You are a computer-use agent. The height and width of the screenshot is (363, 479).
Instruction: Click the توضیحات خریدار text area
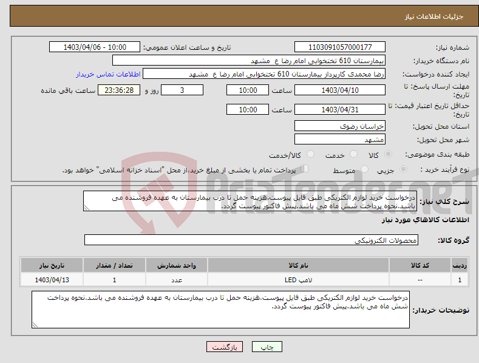(x=220, y=310)
